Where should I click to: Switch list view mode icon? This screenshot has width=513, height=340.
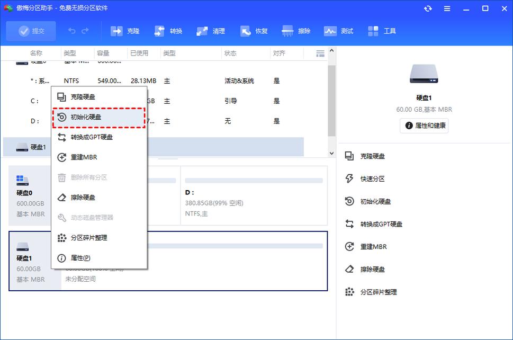coord(320,53)
